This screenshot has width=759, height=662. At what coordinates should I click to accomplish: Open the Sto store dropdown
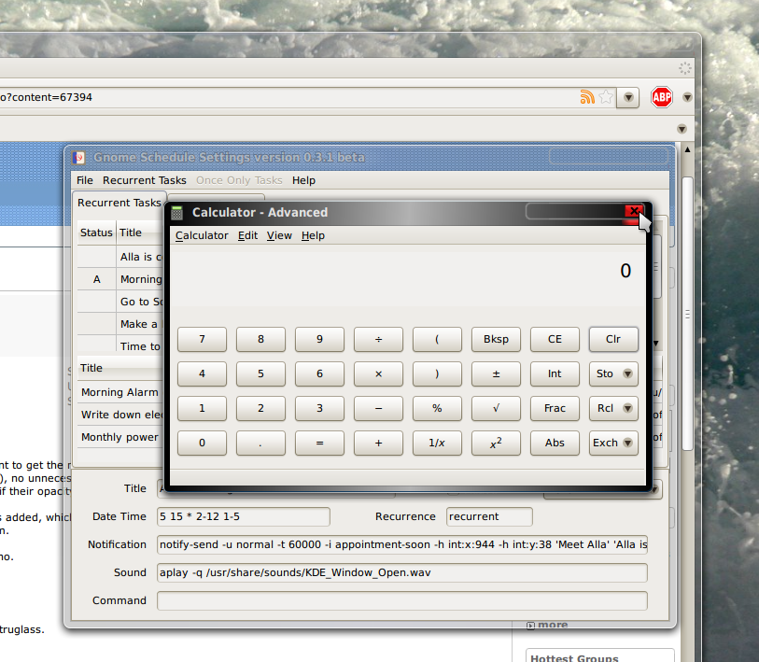(613, 373)
